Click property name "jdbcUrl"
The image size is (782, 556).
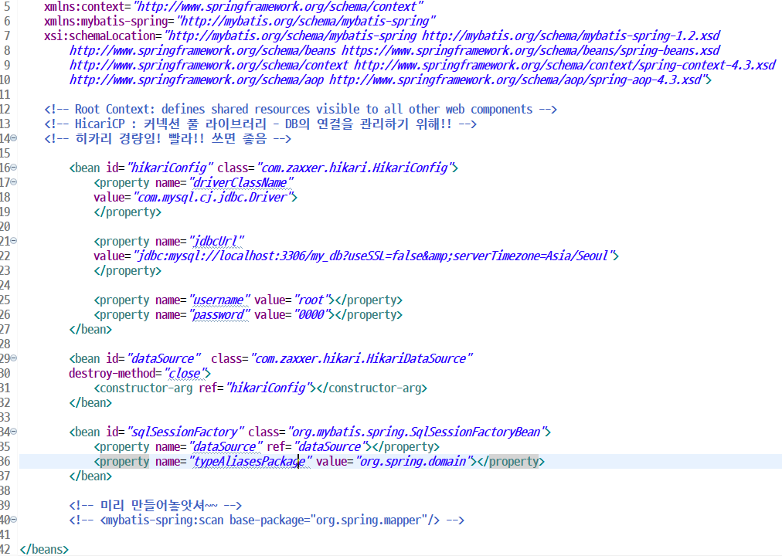click(216, 241)
